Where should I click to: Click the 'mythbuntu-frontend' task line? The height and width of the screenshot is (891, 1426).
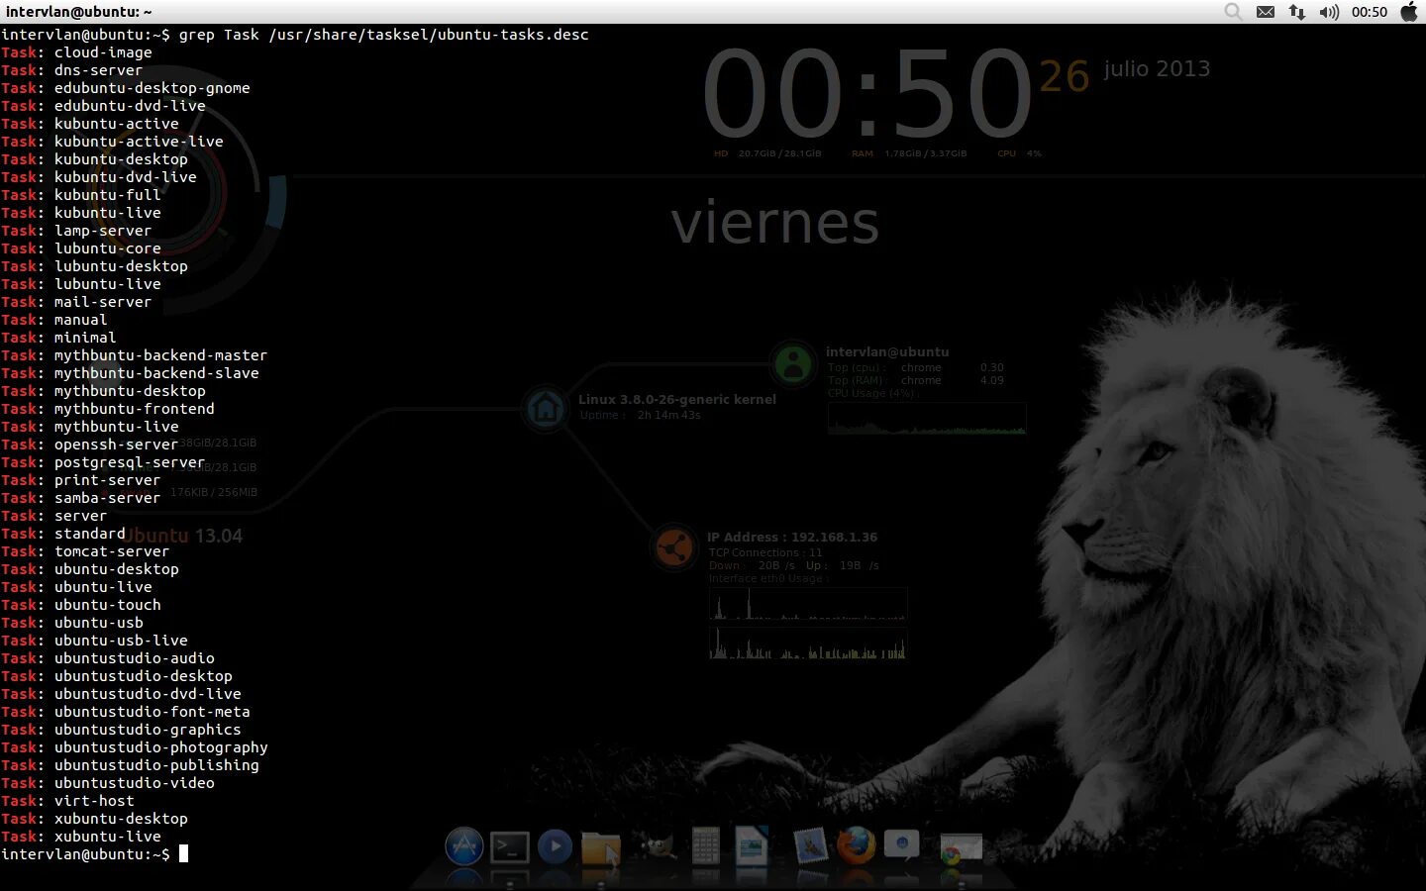tap(107, 409)
